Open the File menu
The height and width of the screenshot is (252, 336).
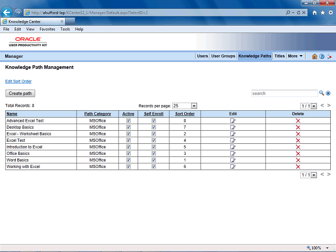pyautogui.click(x=6, y=29)
